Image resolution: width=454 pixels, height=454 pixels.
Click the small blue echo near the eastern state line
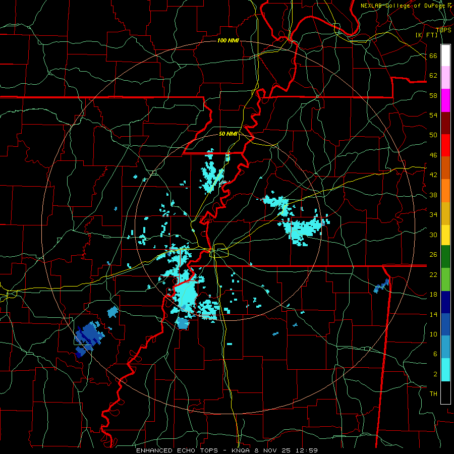tap(382, 286)
